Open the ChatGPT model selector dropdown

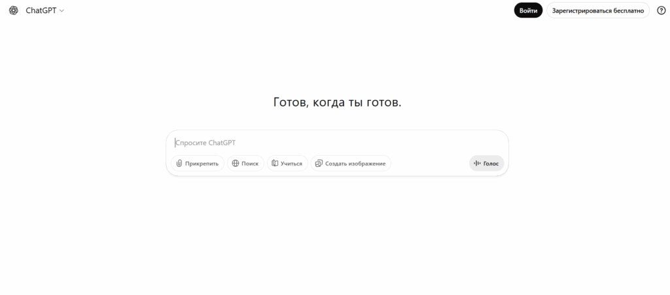click(44, 10)
